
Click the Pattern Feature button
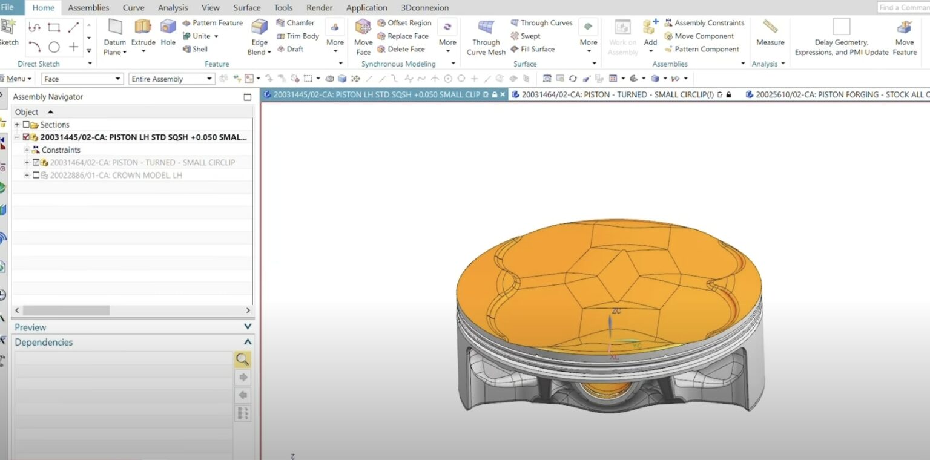(x=213, y=23)
